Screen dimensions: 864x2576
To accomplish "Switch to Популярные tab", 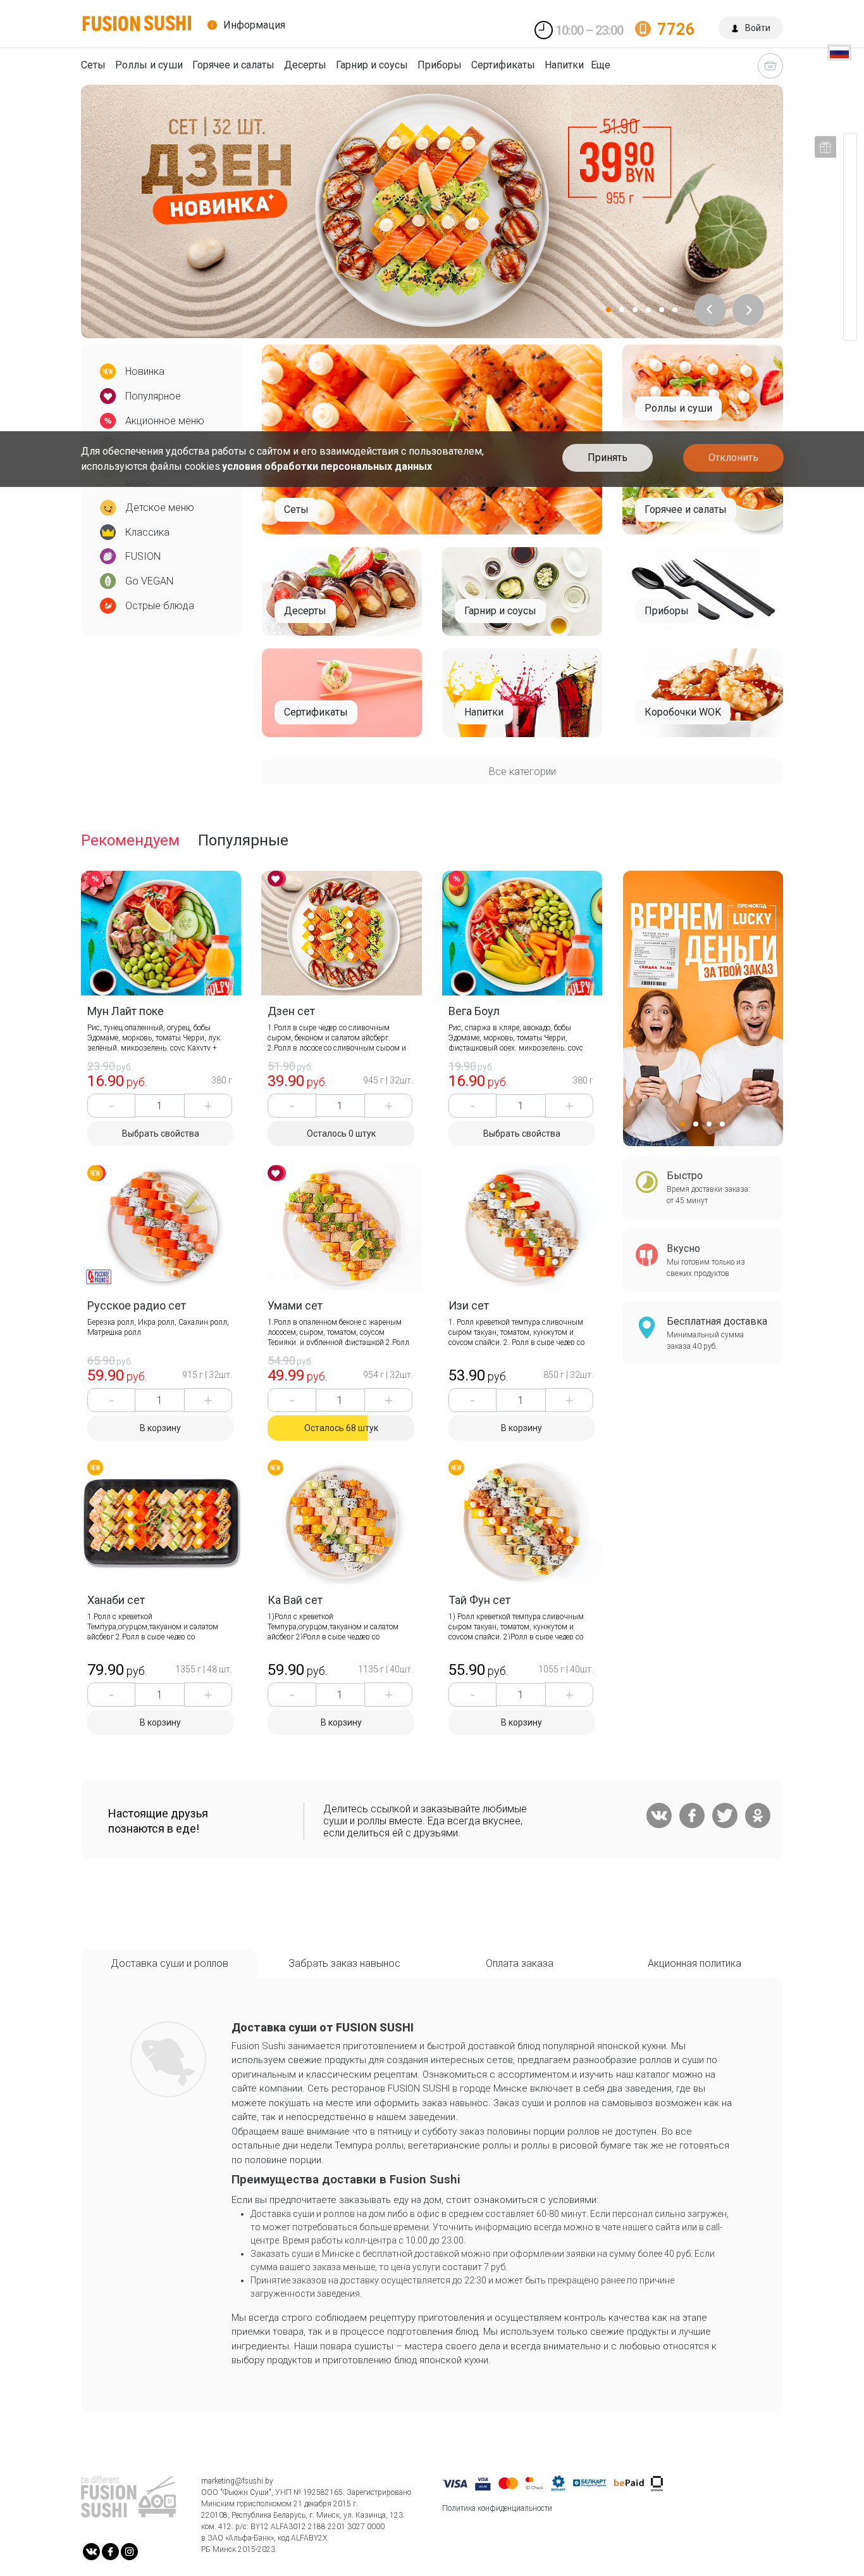I will [243, 840].
